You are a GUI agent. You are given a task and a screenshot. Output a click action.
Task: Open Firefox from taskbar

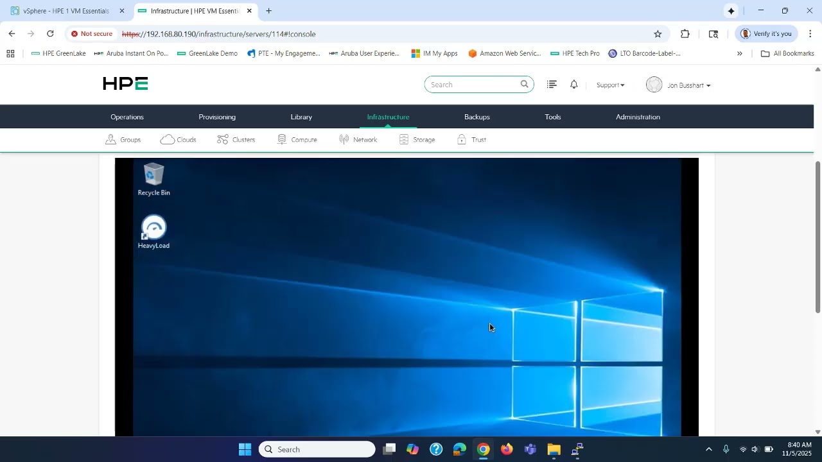pos(507,449)
